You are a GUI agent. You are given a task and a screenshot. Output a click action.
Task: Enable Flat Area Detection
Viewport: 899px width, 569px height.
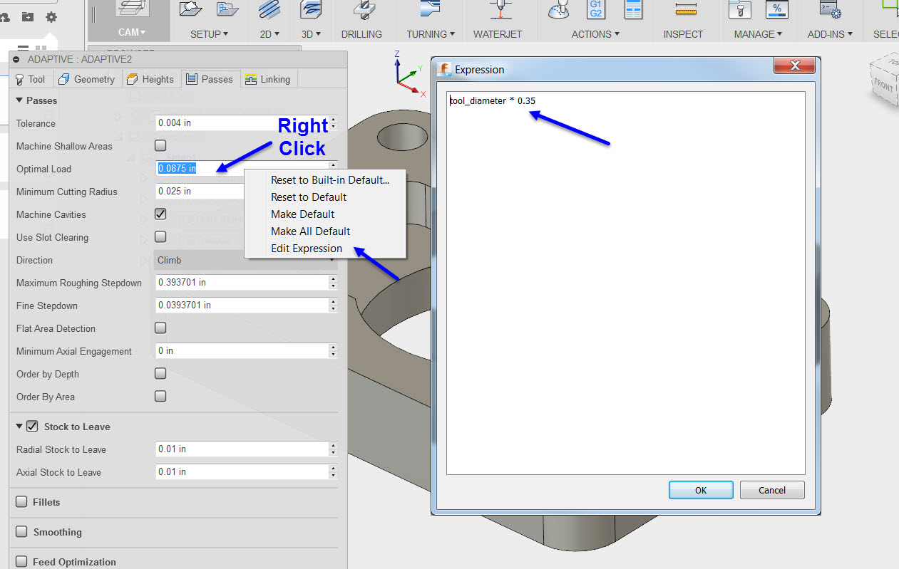coord(160,328)
